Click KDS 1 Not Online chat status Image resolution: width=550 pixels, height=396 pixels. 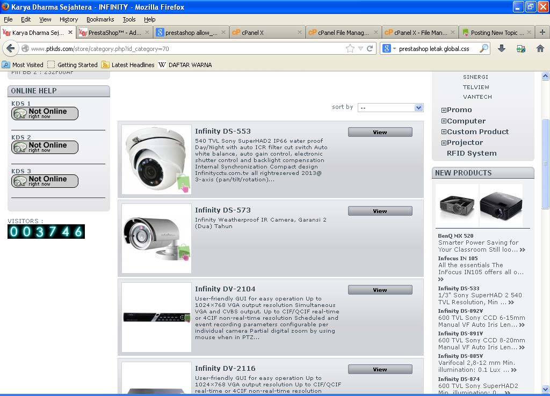(x=45, y=113)
